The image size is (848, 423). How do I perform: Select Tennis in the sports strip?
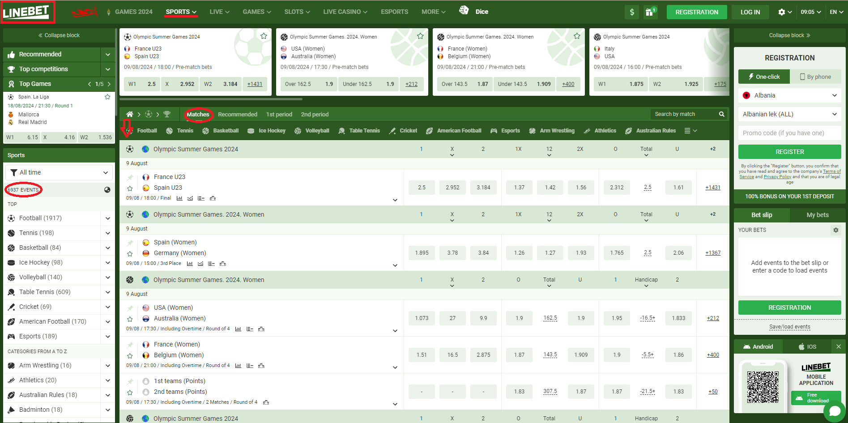[x=179, y=131]
